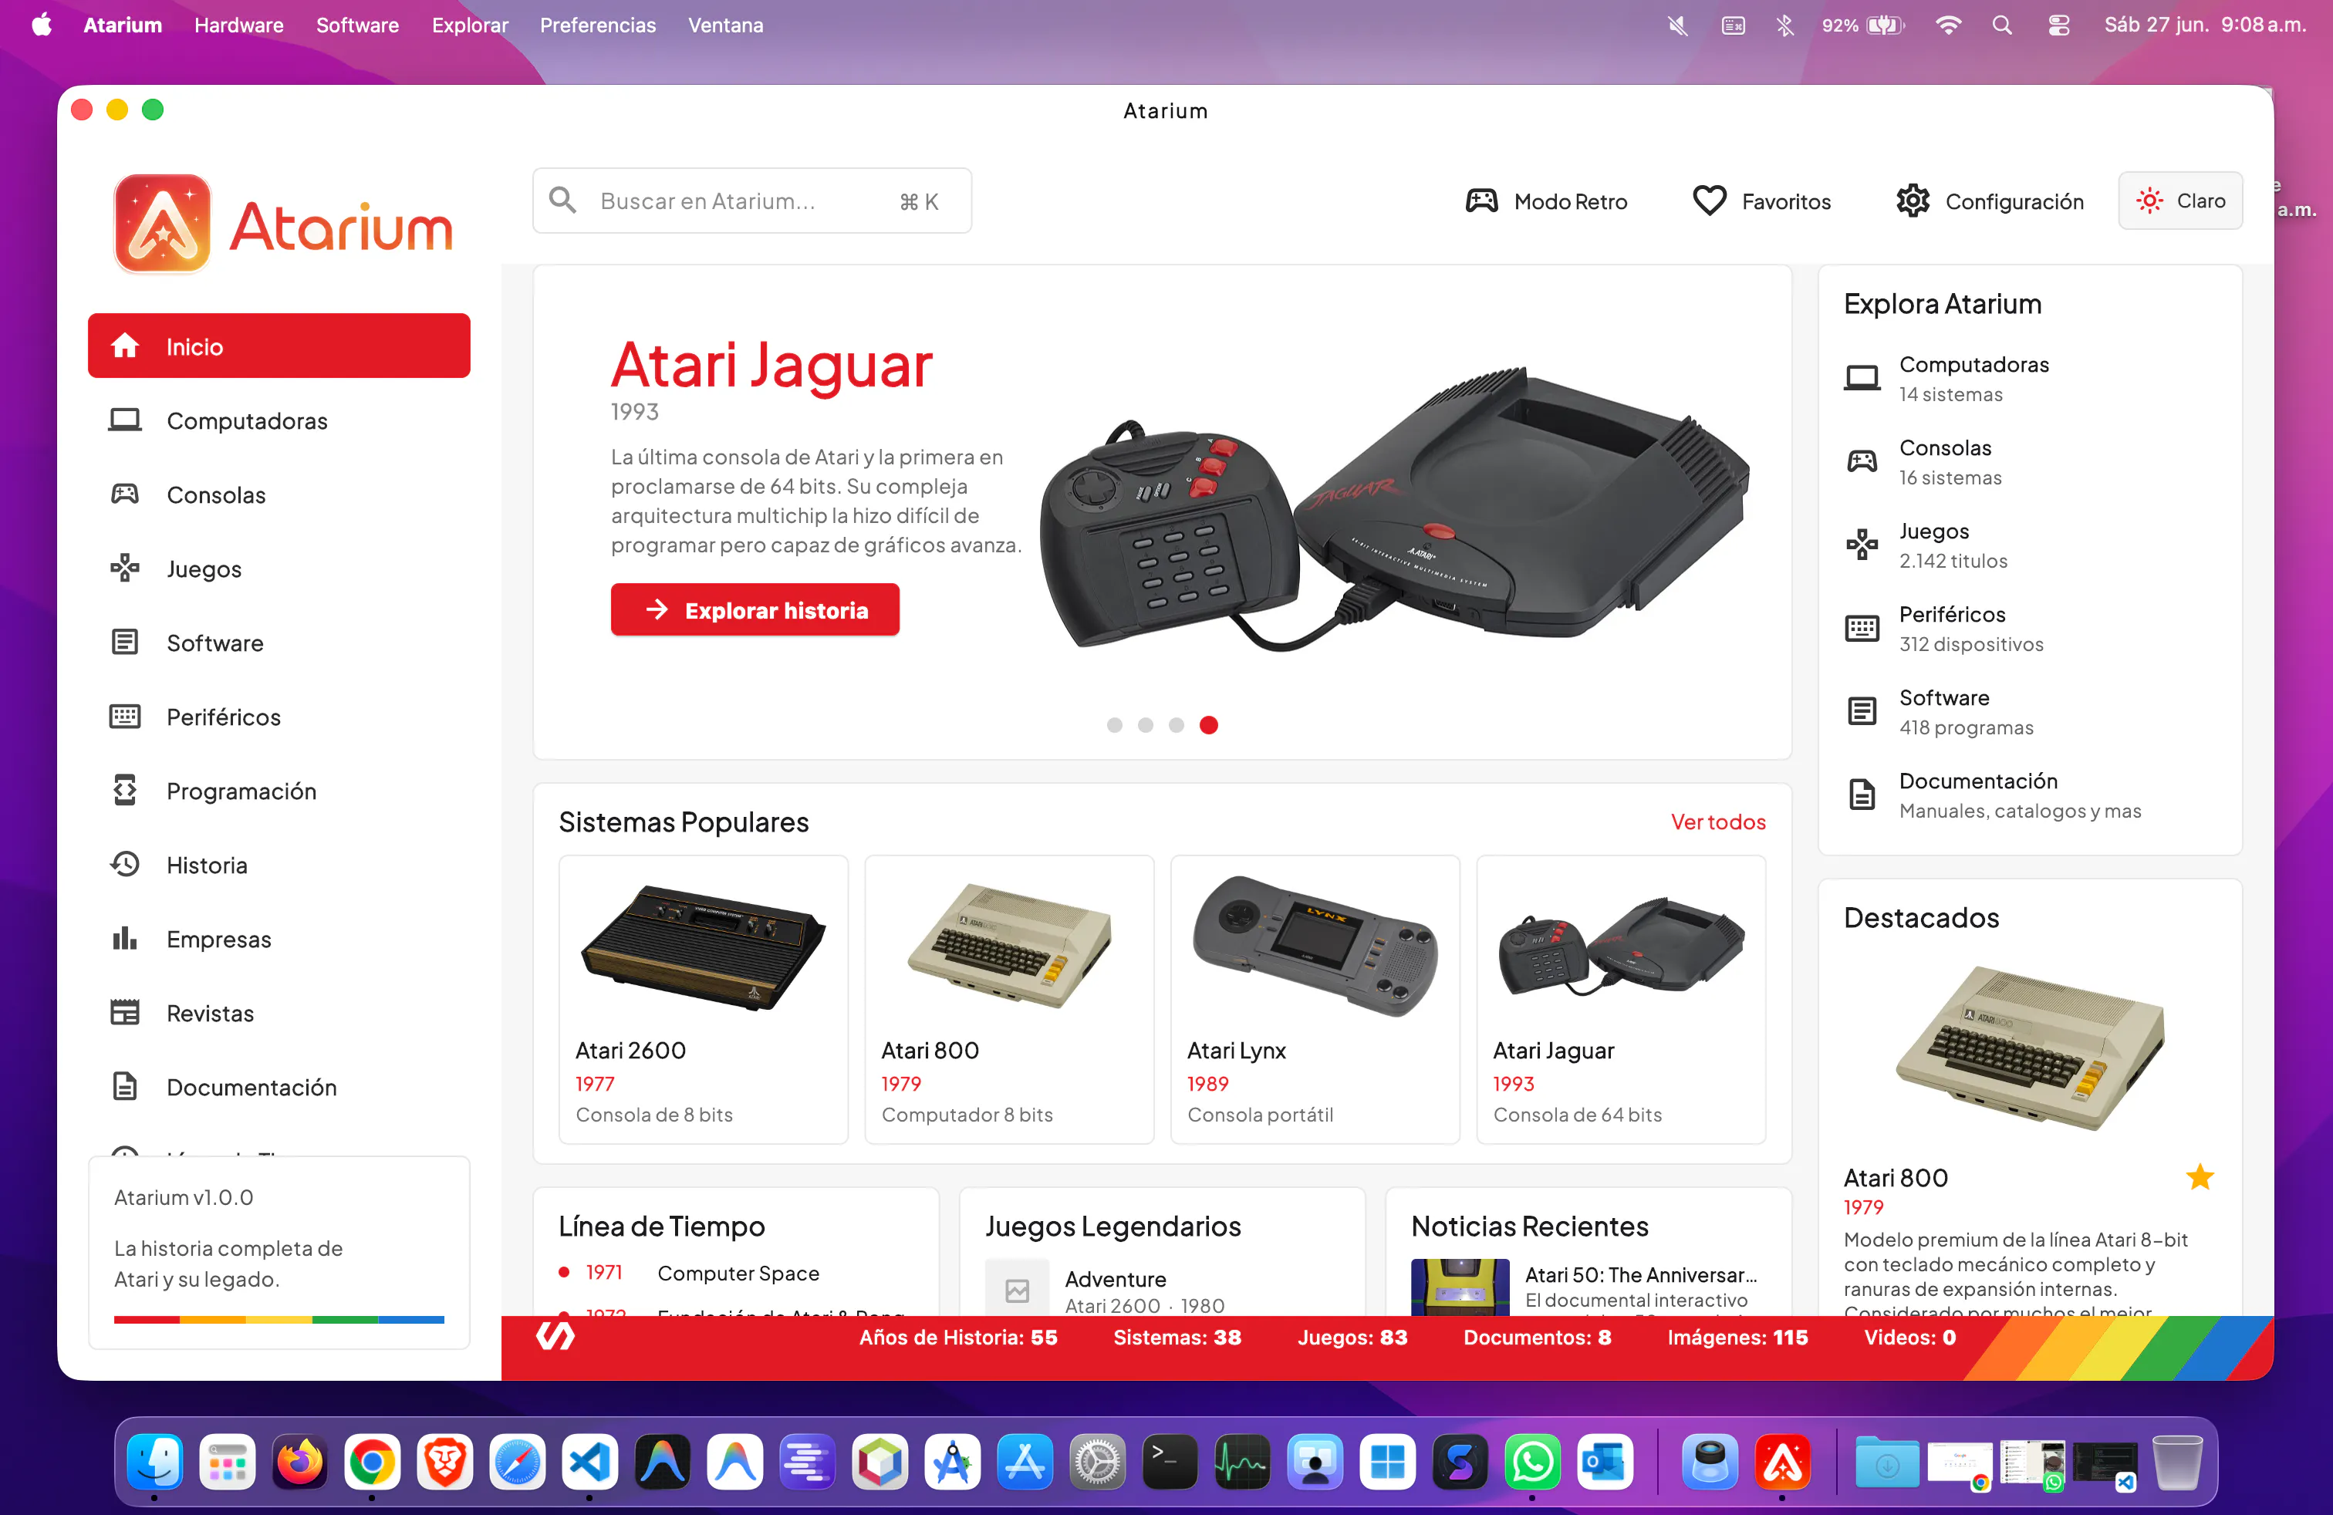This screenshot has width=2333, height=1515.
Task: Click the Atarium logo in sidebar
Action: point(283,224)
